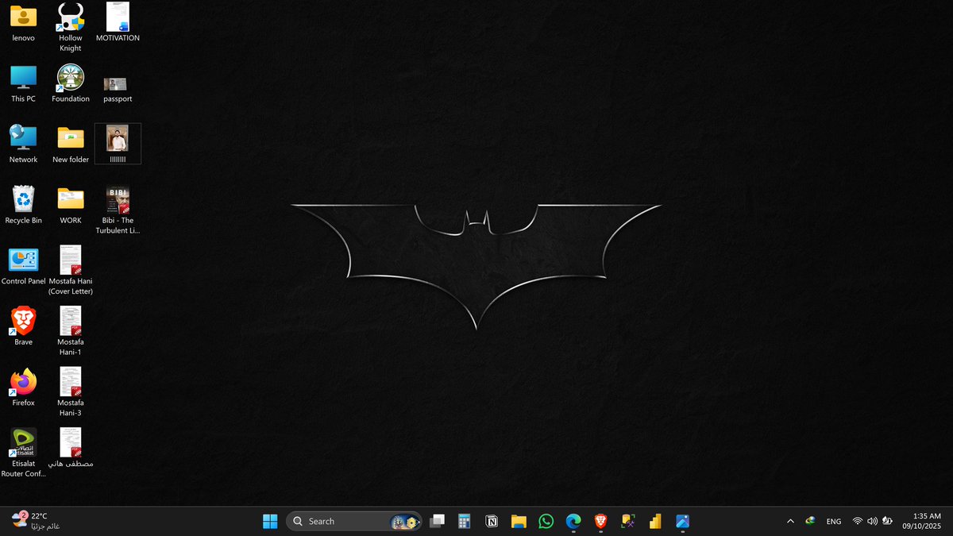953x536 pixels.
Task: Open Photos app from the taskbar
Action: click(x=682, y=521)
